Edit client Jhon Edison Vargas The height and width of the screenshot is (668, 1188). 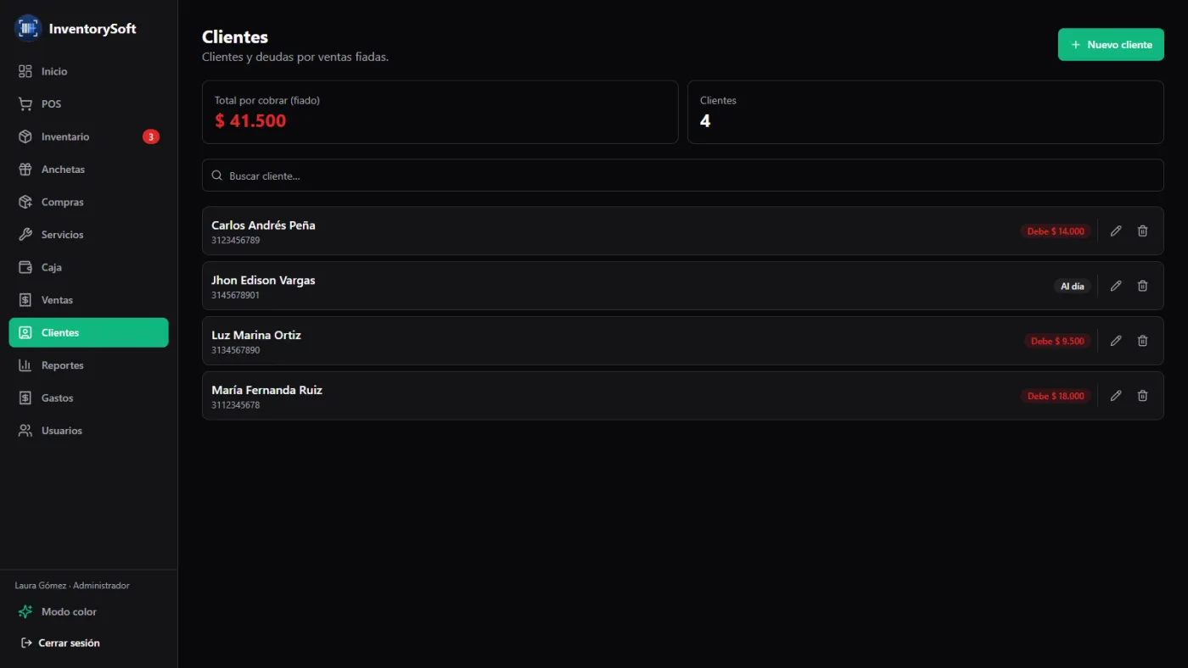[x=1116, y=286]
